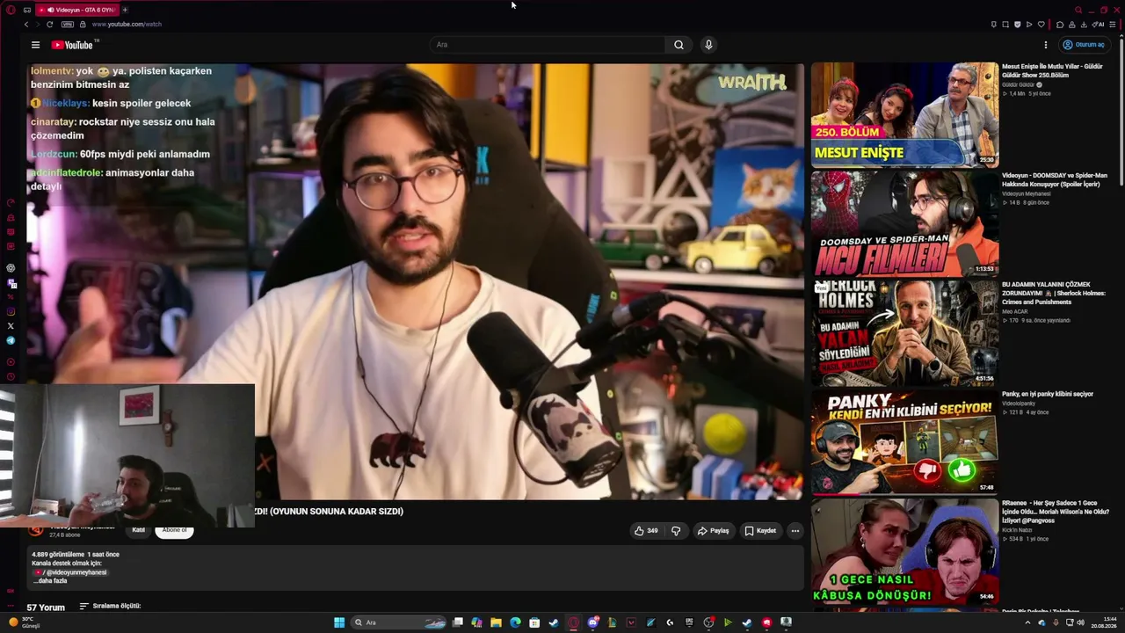Focus the YouTube Ara search field
This screenshot has height=633, width=1125.
pyautogui.click(x=548, y=45)
